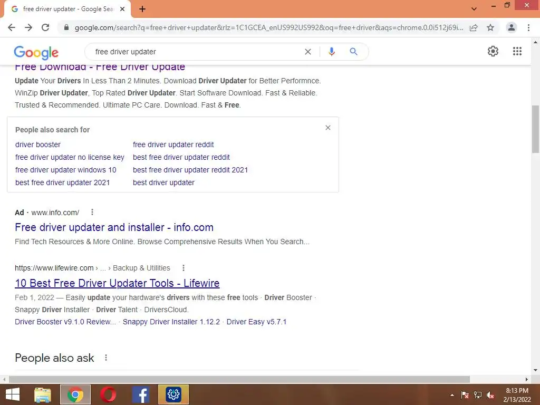Open Facebook app from taskbar

point(140,394)
